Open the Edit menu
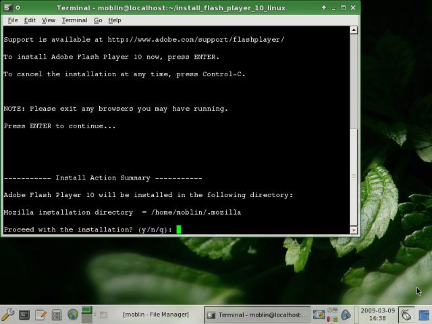432x324 pixels. point(30,20)
